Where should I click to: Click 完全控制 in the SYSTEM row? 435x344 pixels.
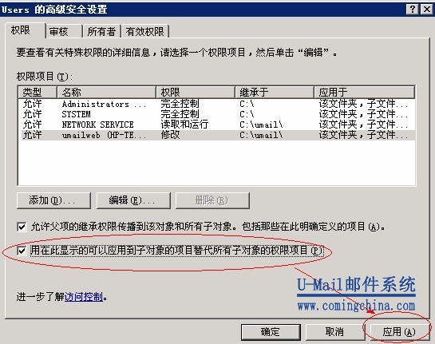pyautogui.click(x=180, y=114)
